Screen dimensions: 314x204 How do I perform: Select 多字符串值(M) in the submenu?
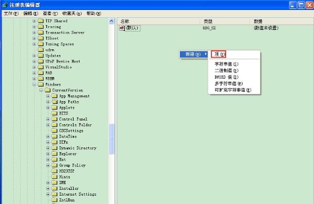click(x=228, y=83)
